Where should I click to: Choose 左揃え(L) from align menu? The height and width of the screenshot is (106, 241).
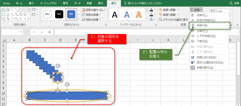coord(209,15)
